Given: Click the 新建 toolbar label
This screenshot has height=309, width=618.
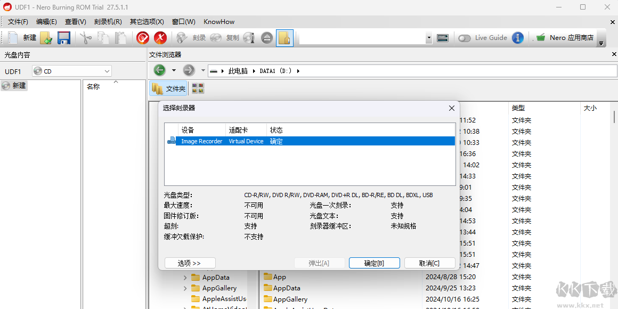Looking at the screenshot, I should (29, 38).
